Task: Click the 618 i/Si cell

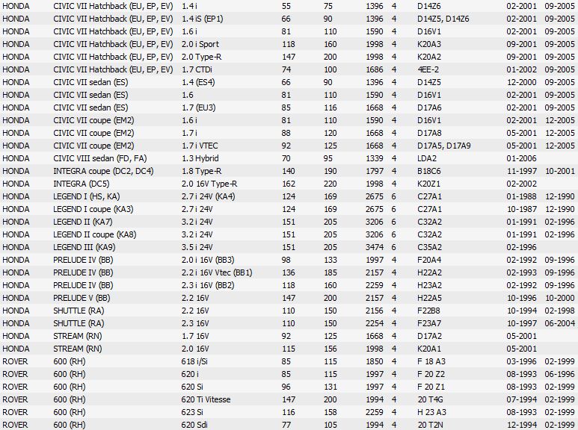Action: pyautogui.click(x=194, y=362)
